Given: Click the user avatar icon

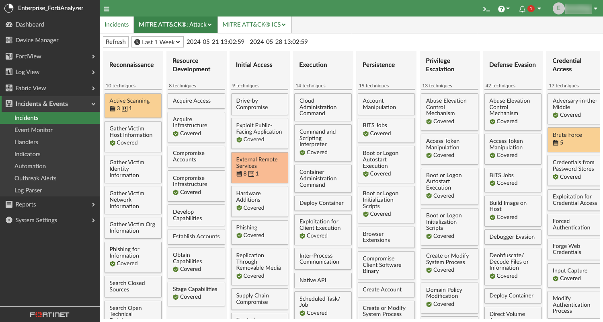Looking at the screenshot, I should (558, 8).
